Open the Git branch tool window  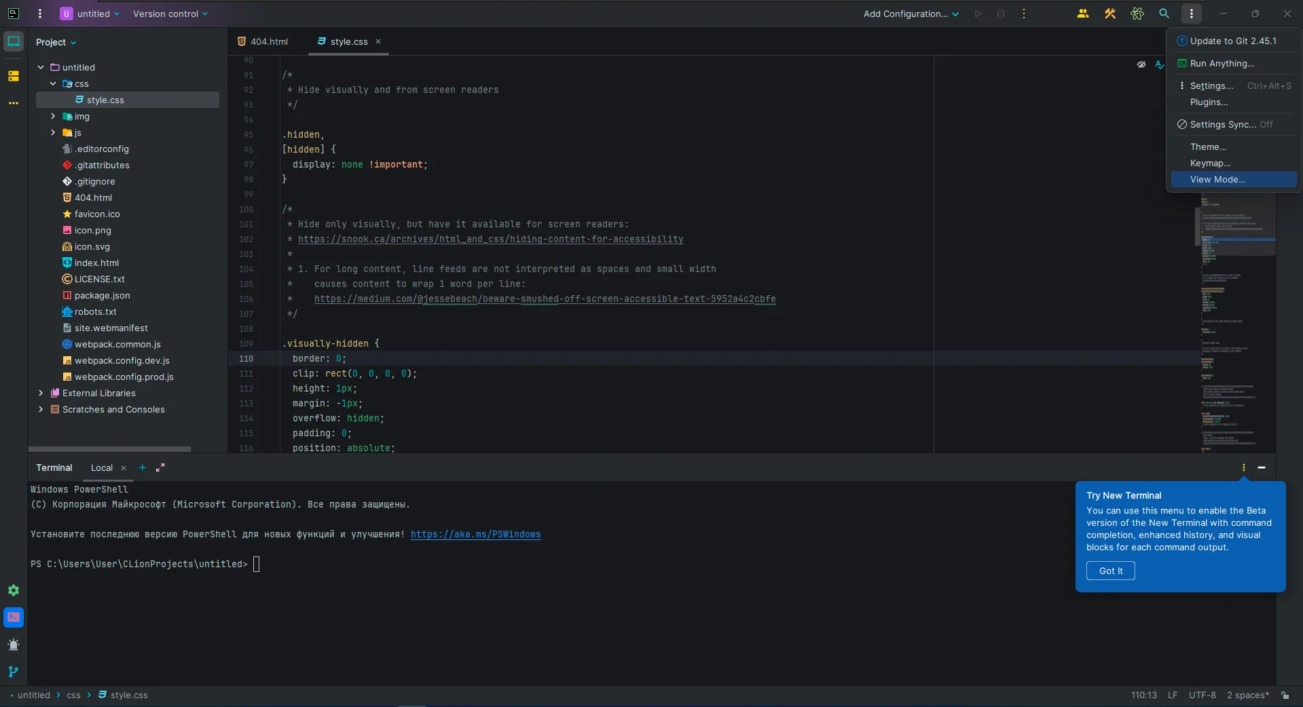tap(14, 672)
